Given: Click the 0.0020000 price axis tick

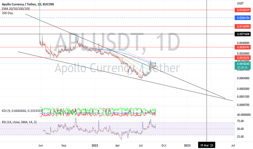Looking at the screenshot, I should point(243,53).
